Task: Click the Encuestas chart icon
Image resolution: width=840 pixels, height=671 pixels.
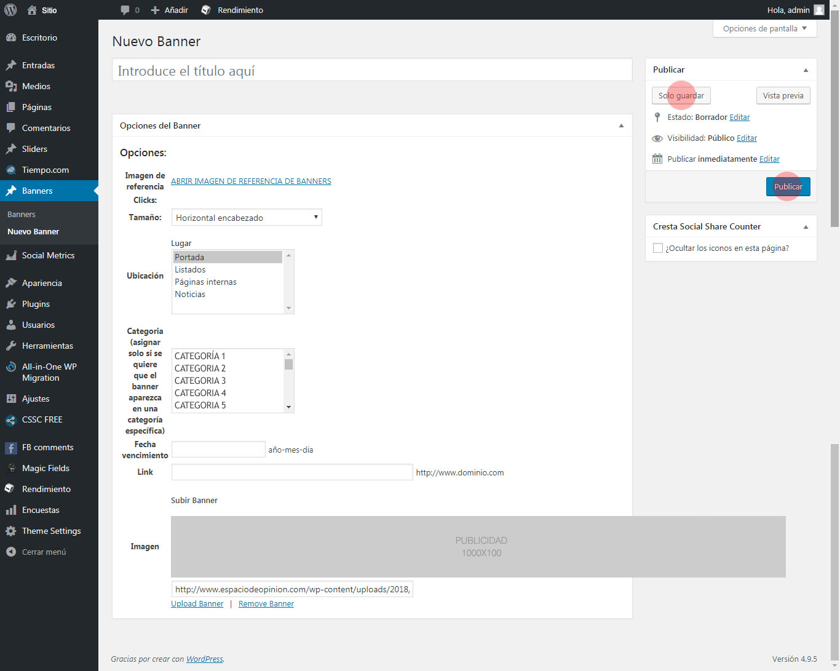Action: pos(11,510)
